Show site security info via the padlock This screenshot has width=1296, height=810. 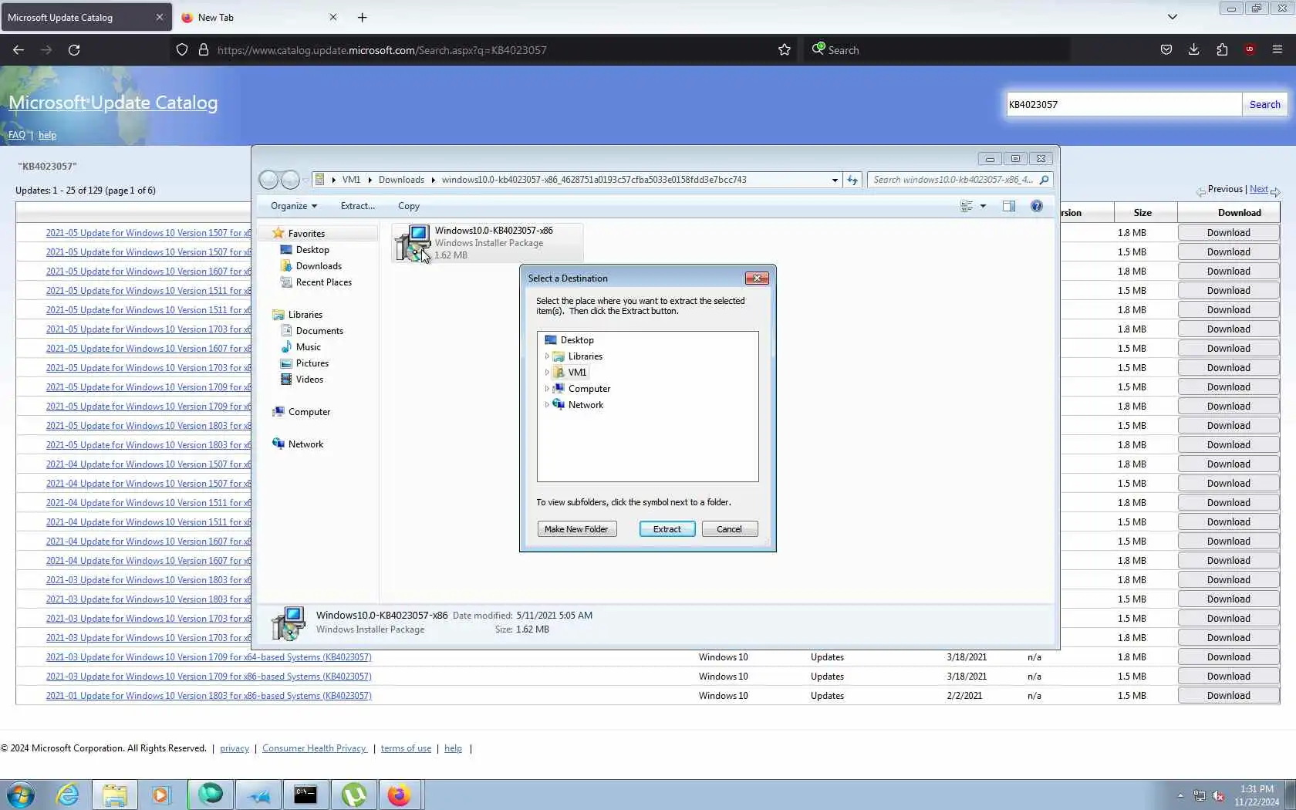pos(204,50)
